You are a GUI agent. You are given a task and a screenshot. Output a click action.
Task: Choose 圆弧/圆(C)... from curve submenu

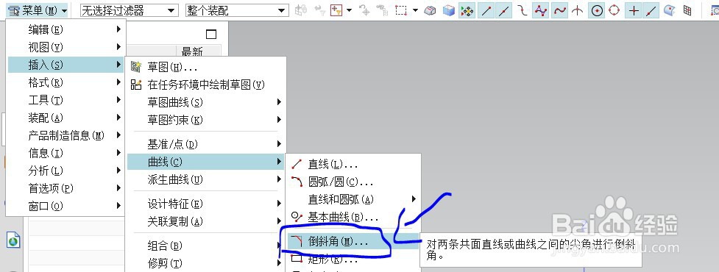[x=353, y=182]
